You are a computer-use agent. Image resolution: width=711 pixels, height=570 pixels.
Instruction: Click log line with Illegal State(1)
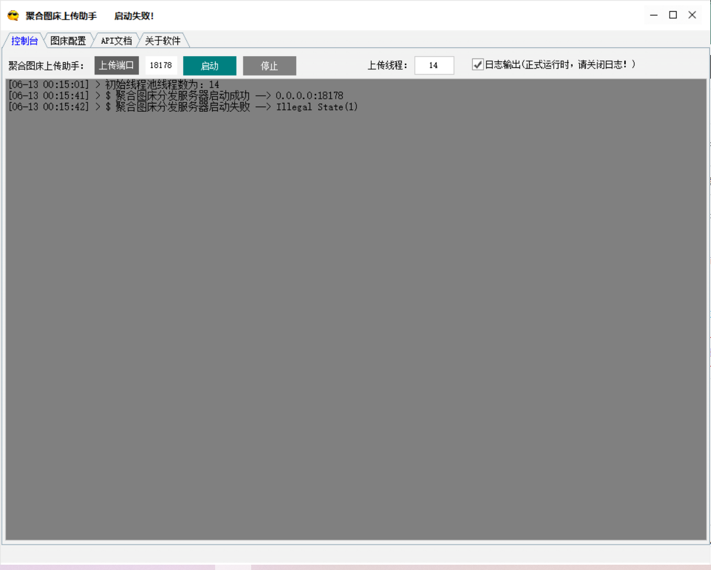tap(183, 107)
